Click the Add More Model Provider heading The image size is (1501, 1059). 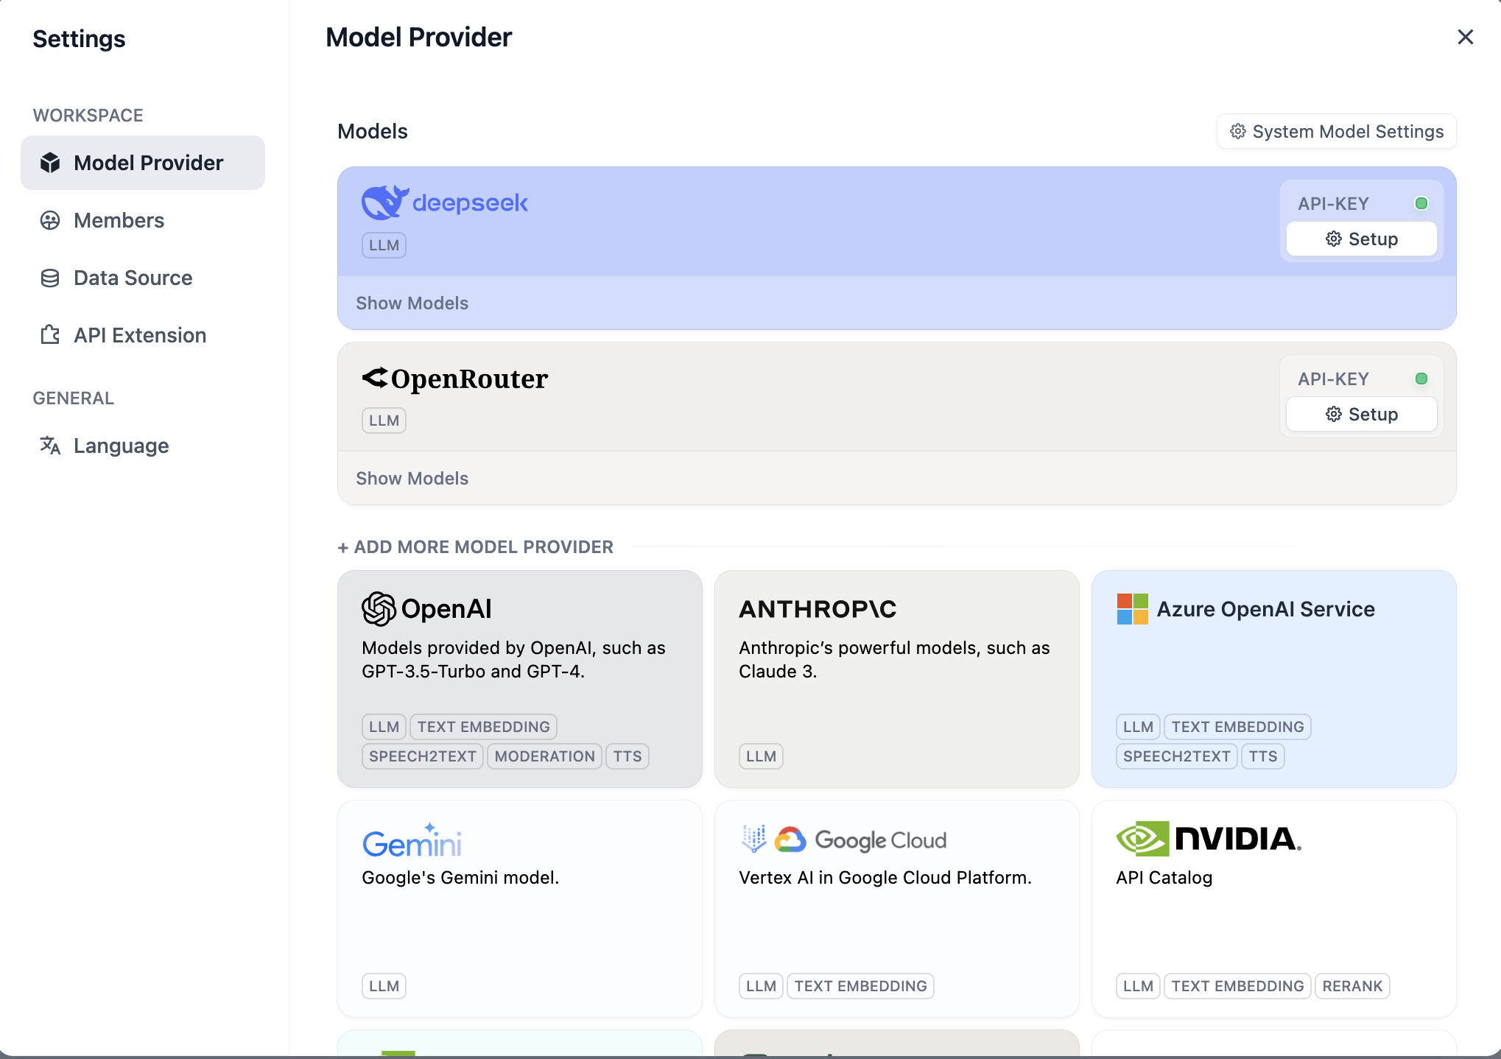coord(475,546)
